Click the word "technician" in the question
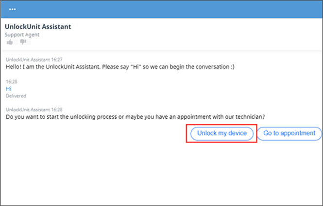The height and width of the screenshot is (206, 323). point(250,117)
